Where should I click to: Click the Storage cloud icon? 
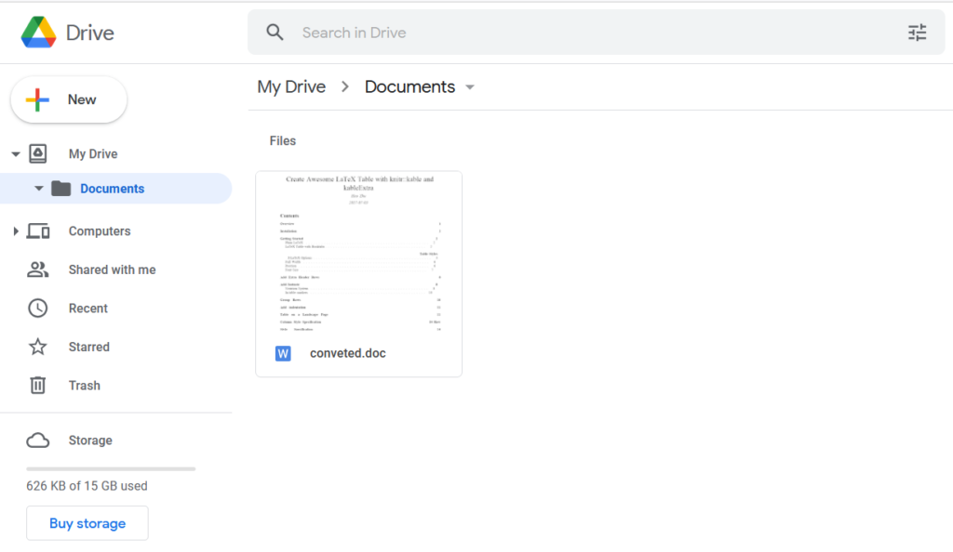tap(38, 440)
